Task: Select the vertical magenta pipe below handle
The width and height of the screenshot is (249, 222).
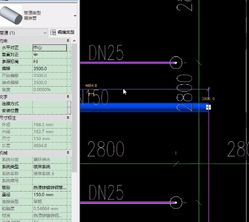Action: click(x=209, y=166)
